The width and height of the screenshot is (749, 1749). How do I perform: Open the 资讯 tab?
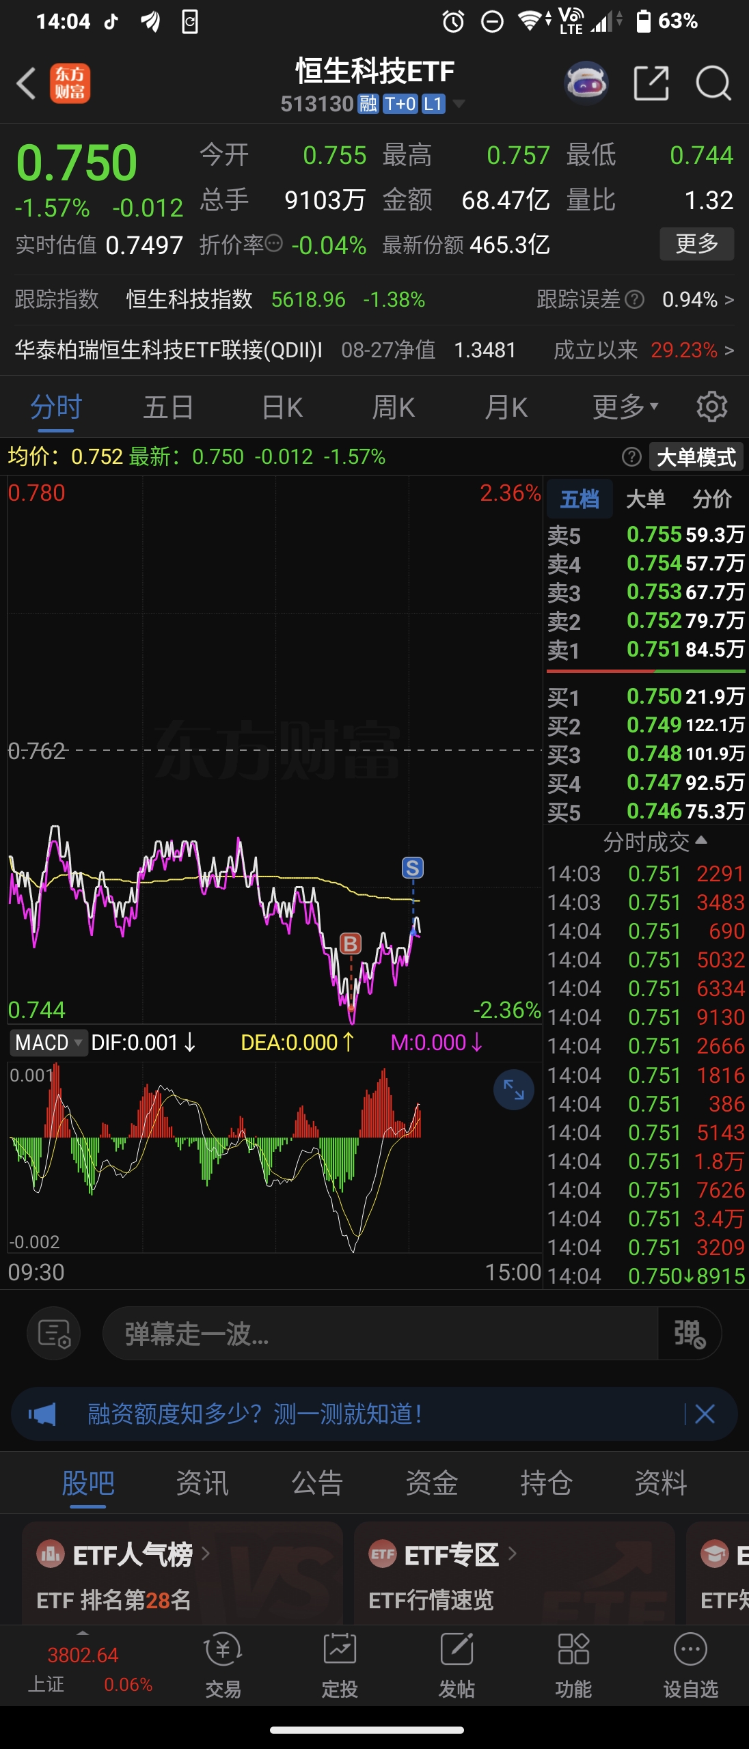pyautogui.click(x=202, y=1483)
